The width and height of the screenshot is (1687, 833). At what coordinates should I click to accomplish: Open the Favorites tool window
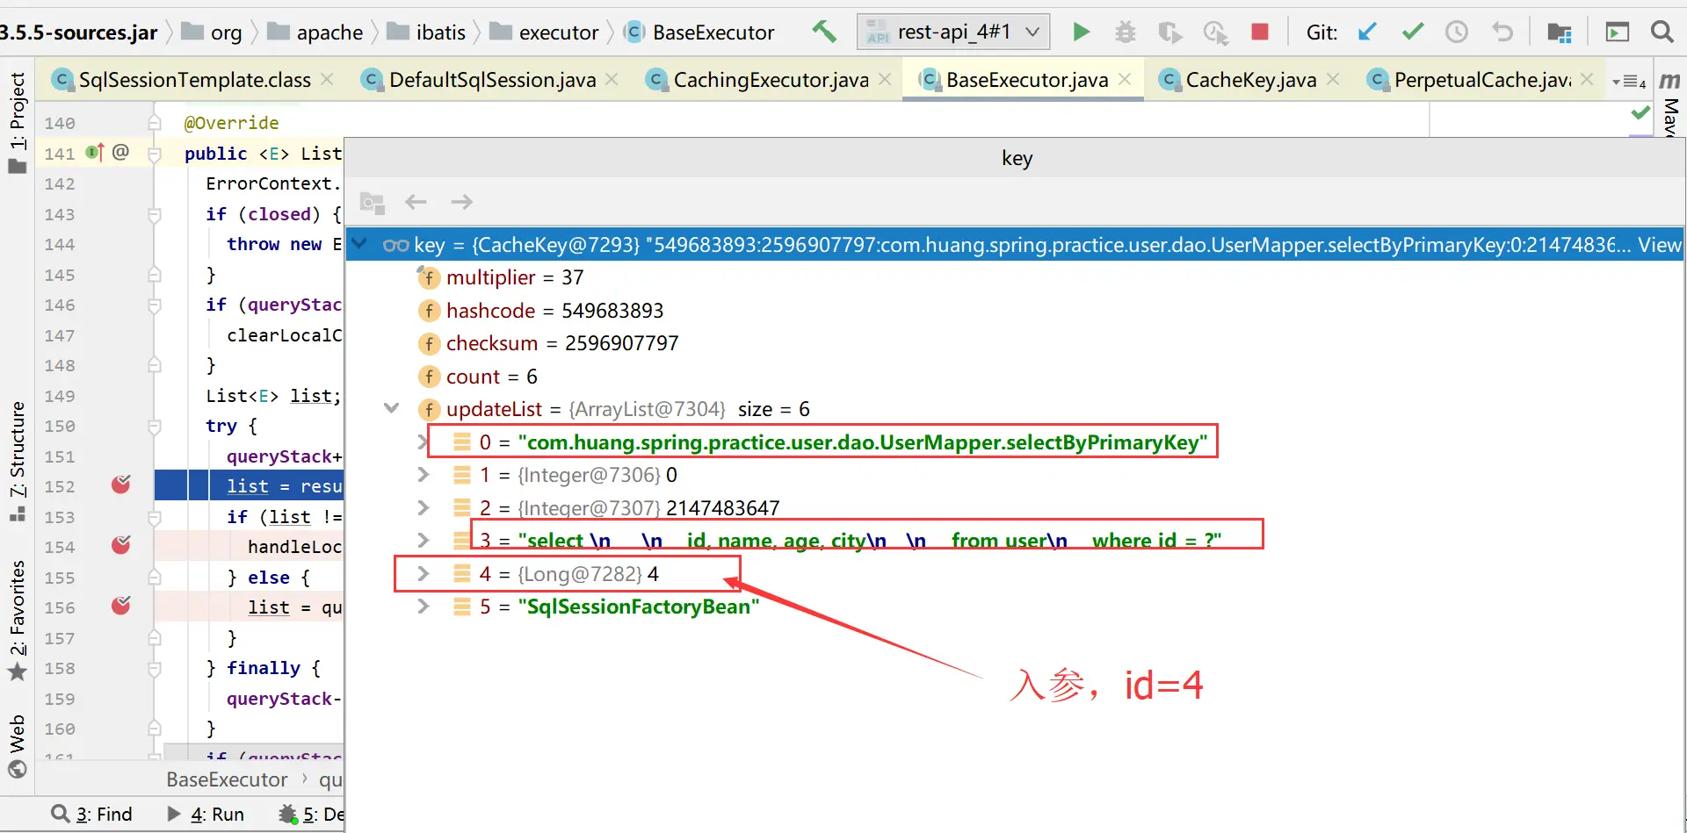tap(18, 620)
